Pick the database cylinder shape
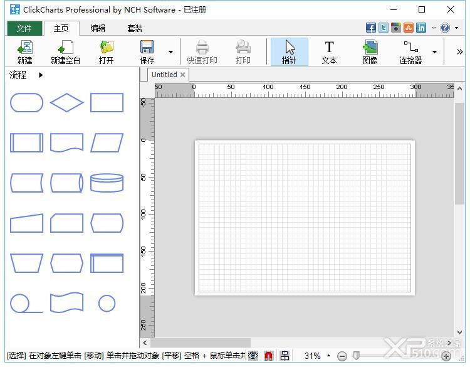Screen dimensions: 470x367 107,183
